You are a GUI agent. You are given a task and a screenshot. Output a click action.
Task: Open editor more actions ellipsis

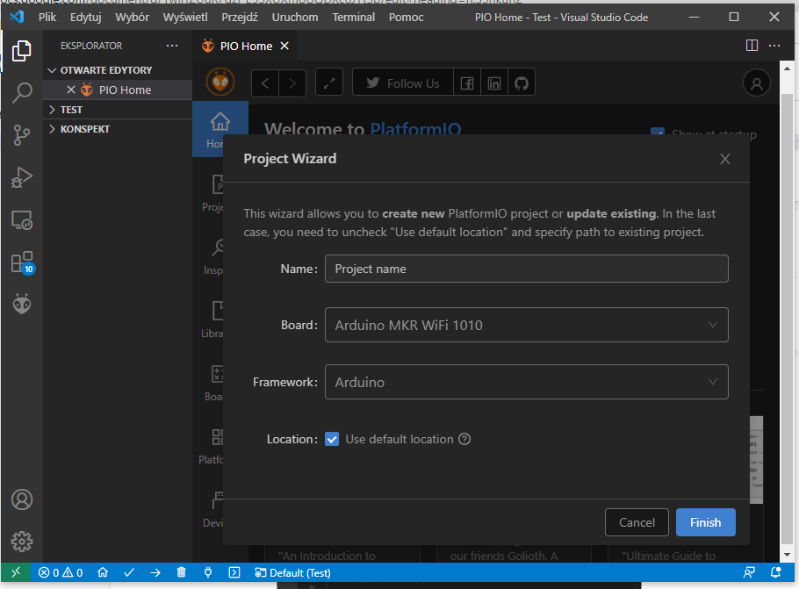click(x=774, y=46)
